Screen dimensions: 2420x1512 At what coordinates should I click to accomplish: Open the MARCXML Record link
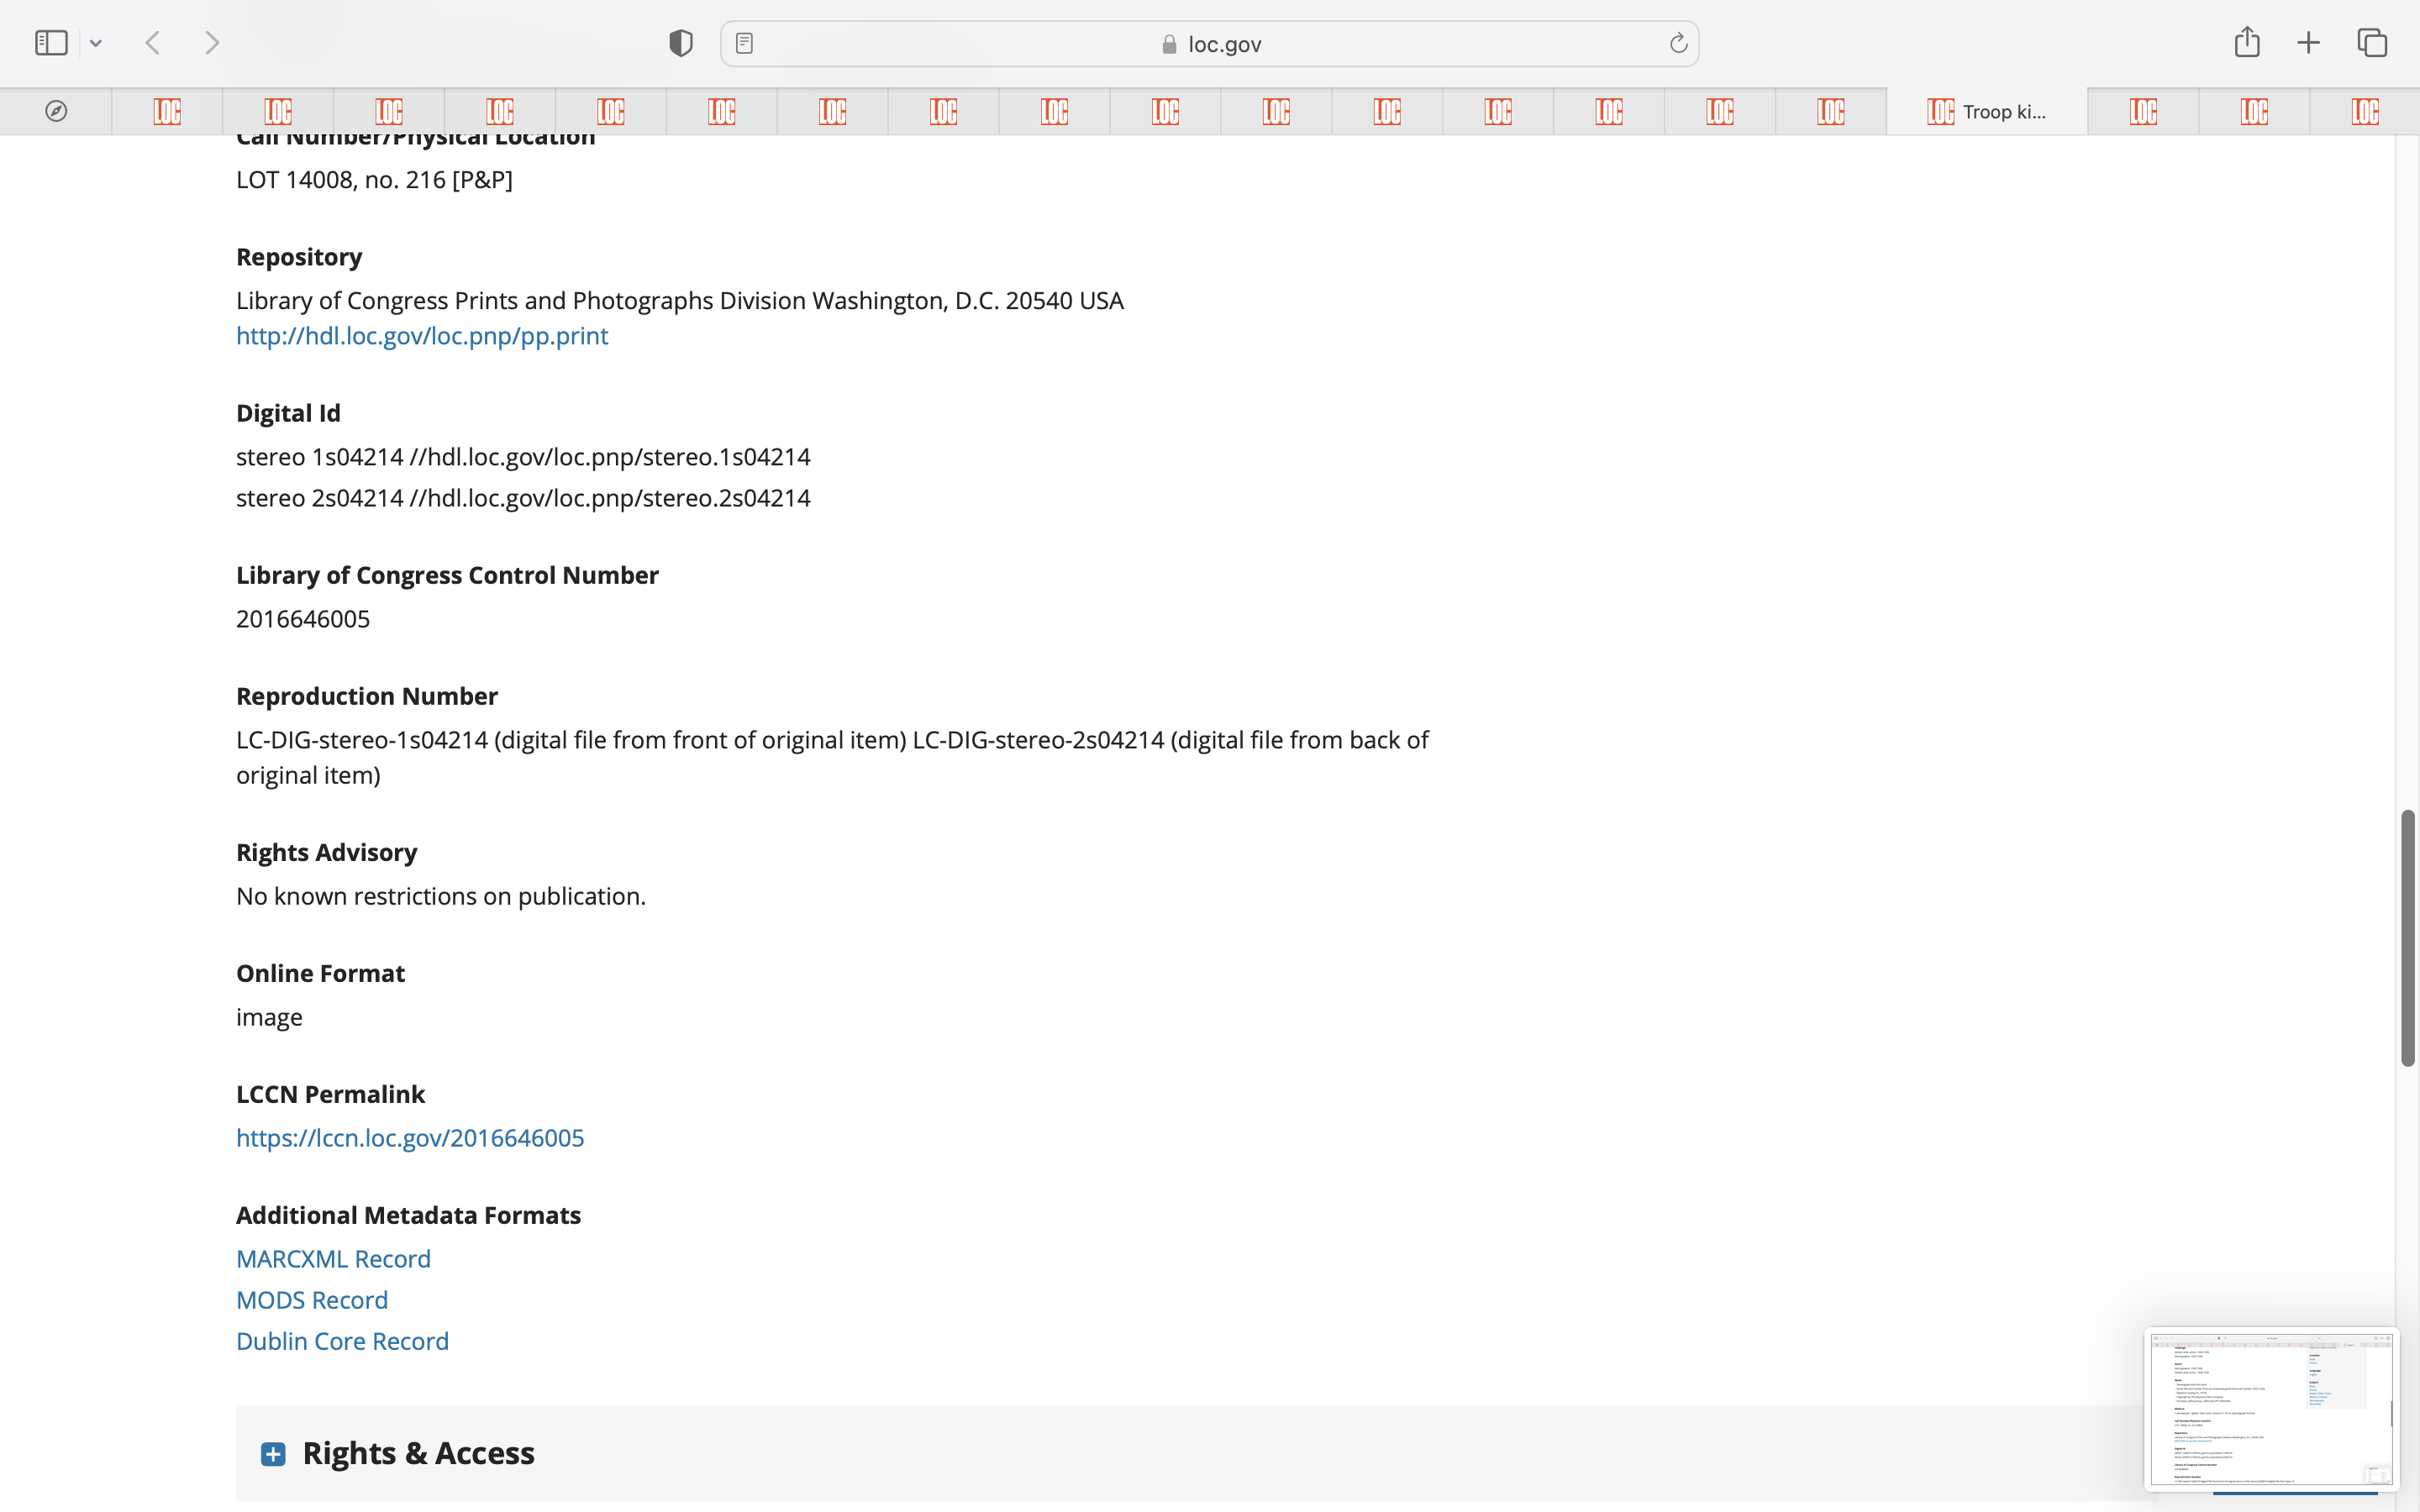[333, 1259]
